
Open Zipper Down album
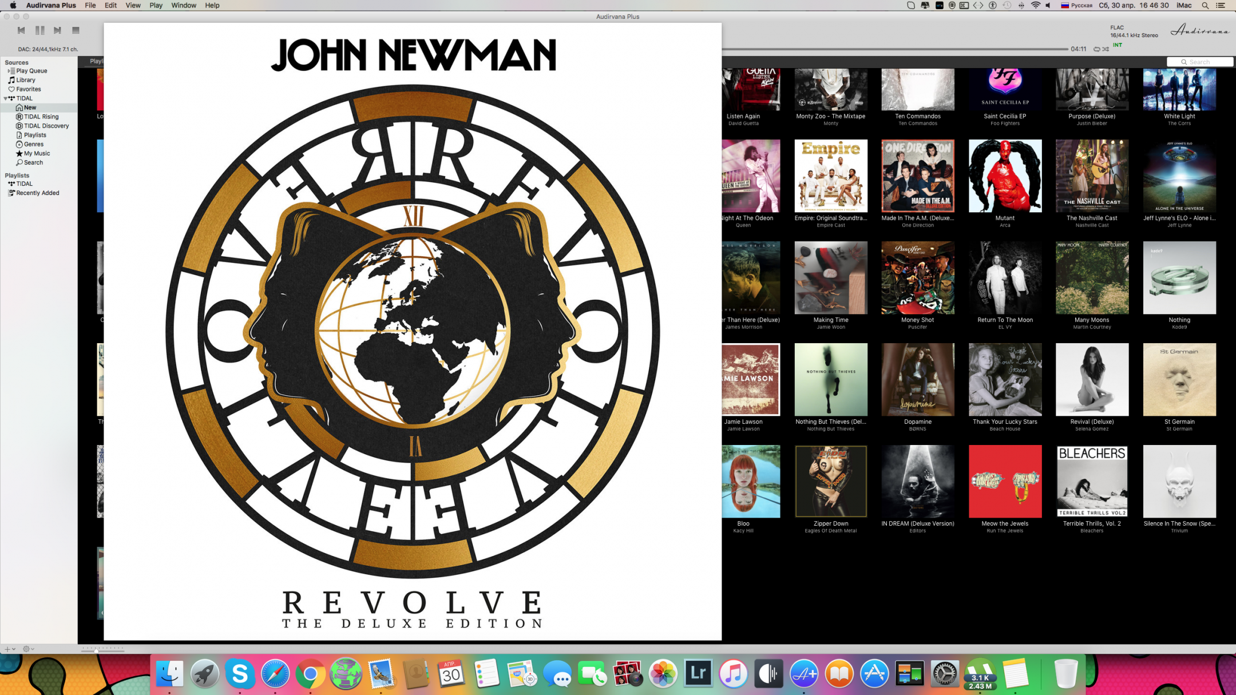[x=831, y=481]
